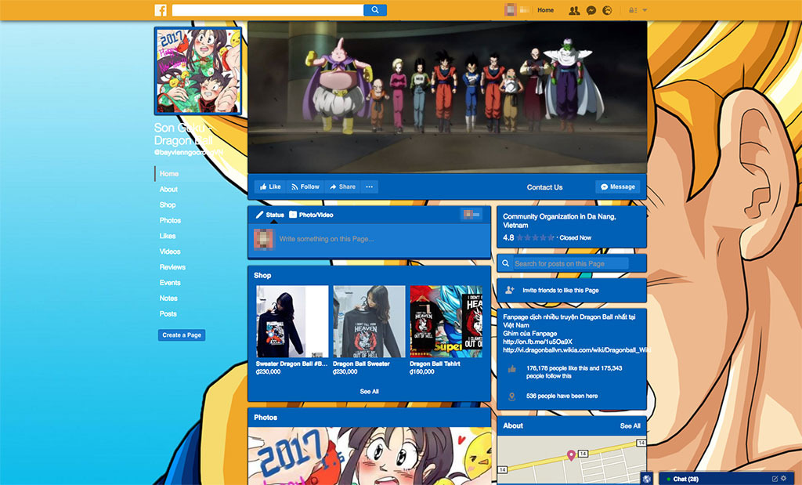Open Friend Requests icon in top bar
The image size is (802, 485).
click(574, 10)
